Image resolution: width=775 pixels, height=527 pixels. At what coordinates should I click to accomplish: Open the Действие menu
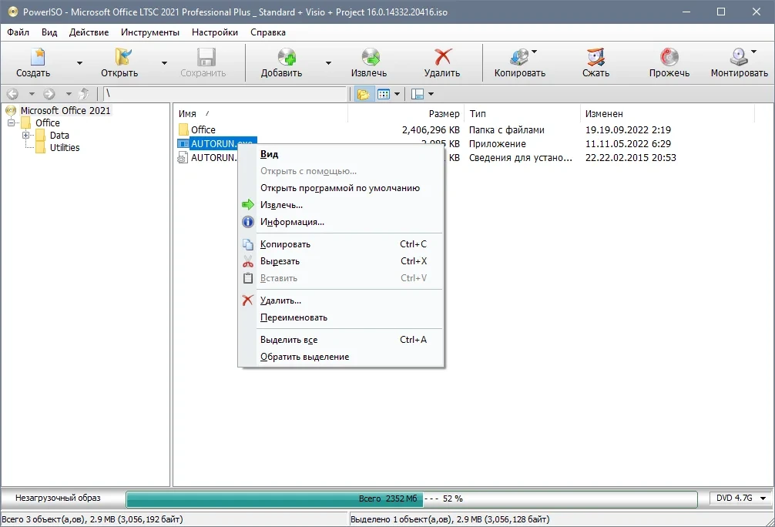pos(89,32)
